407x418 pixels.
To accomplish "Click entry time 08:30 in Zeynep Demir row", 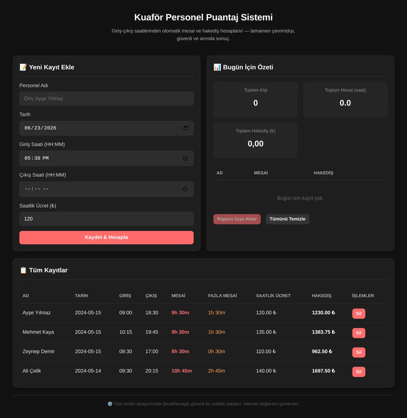I will 126,351.
